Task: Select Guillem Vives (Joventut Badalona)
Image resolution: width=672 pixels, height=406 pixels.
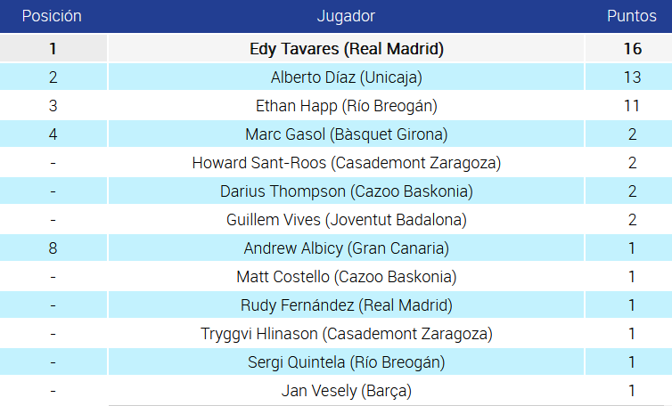Action: [x=346, y=220]
